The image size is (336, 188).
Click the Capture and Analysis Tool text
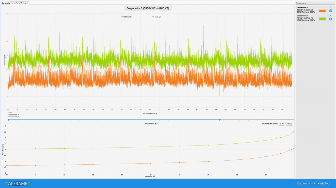click(314, 184)
